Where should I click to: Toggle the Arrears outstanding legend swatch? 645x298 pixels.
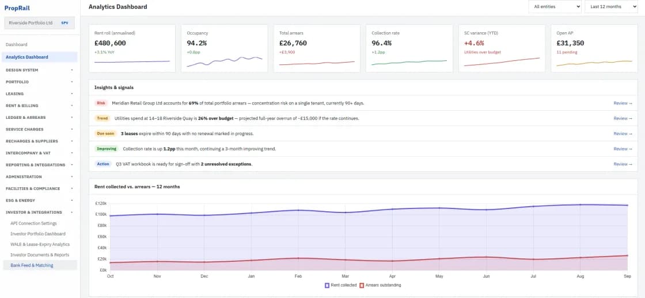coord(362,285)
